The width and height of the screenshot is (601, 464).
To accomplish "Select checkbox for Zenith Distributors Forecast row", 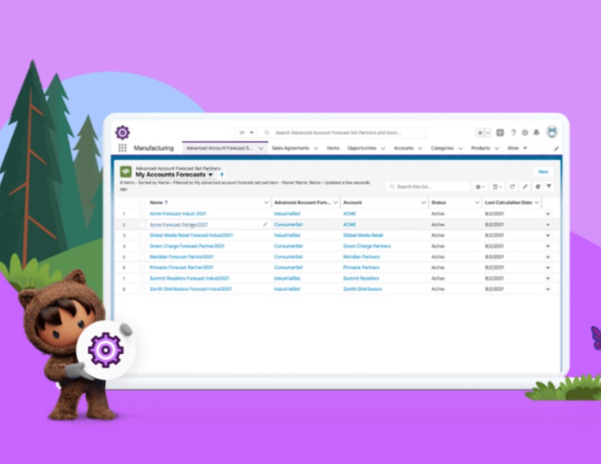I will coord(142,289).
